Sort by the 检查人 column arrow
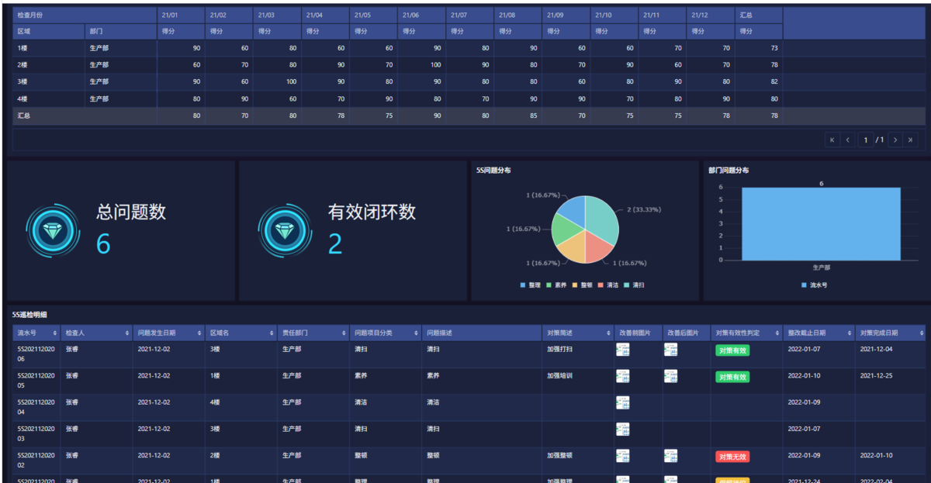The height and width of the screenshot is (483, 931). 127,333
